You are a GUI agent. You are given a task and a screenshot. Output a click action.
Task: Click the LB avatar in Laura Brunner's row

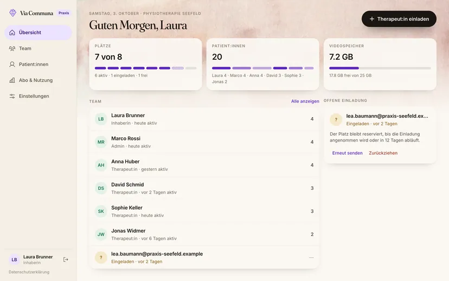click(101, 119)
